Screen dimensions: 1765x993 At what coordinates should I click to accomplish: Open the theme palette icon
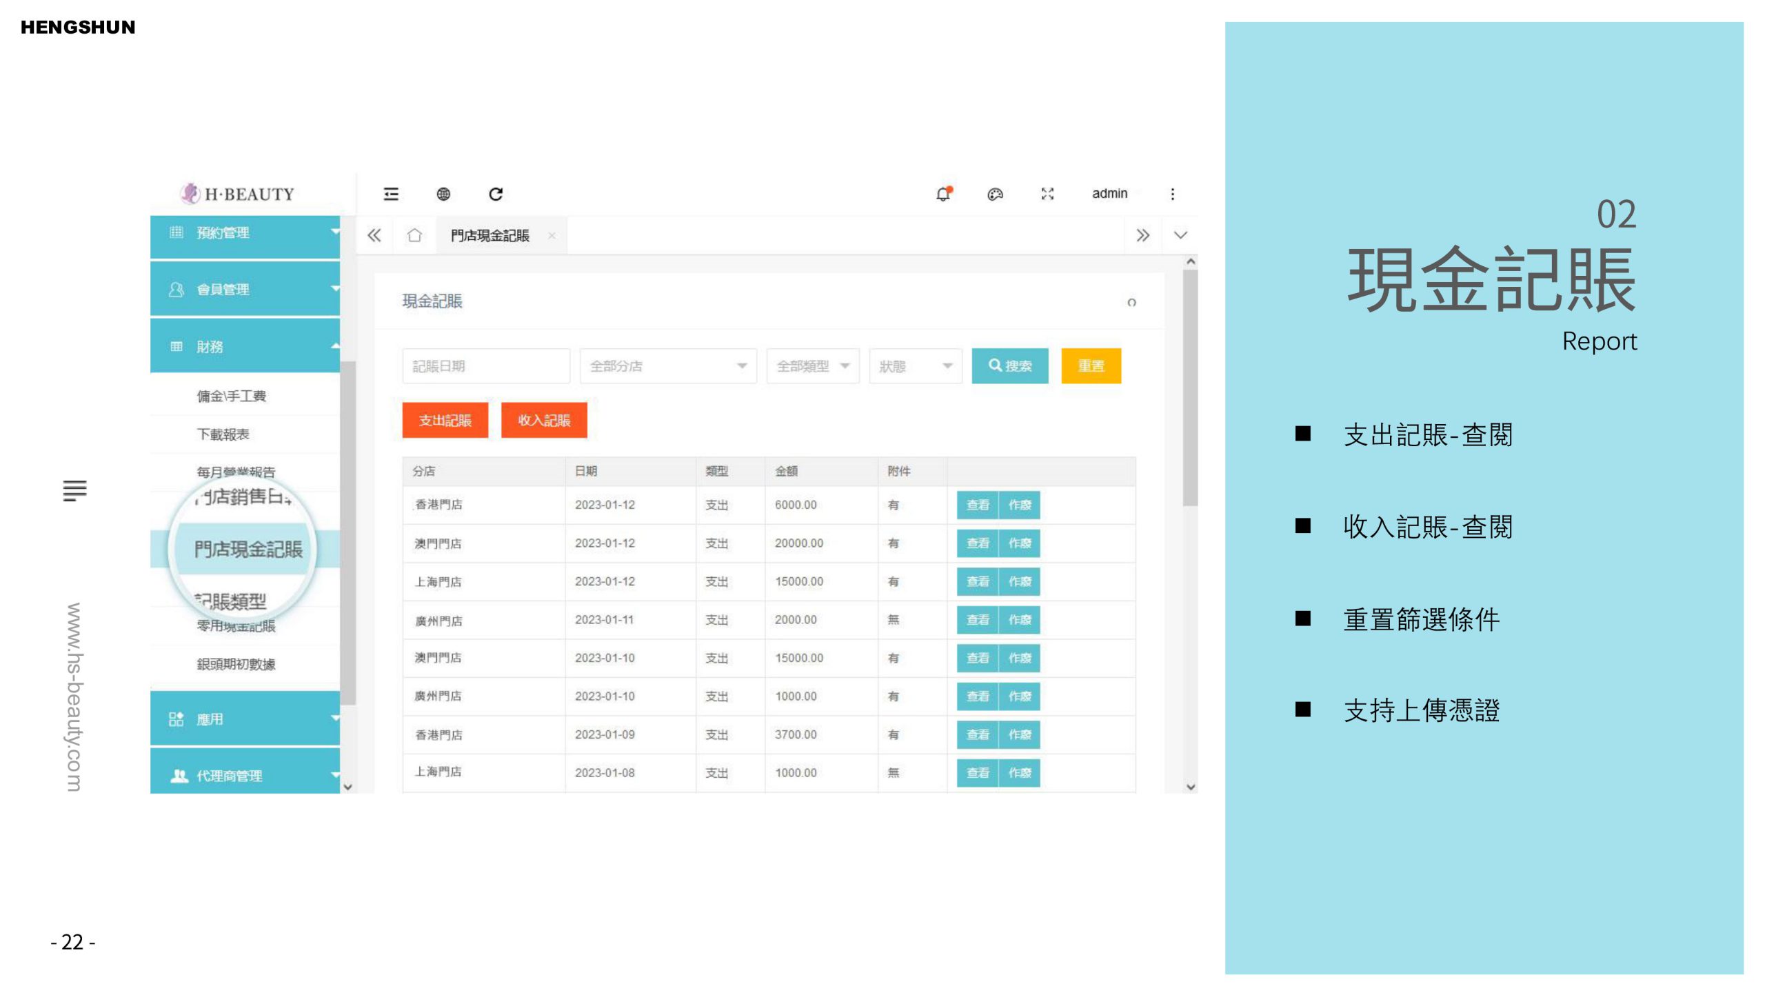tap(995, 194)
